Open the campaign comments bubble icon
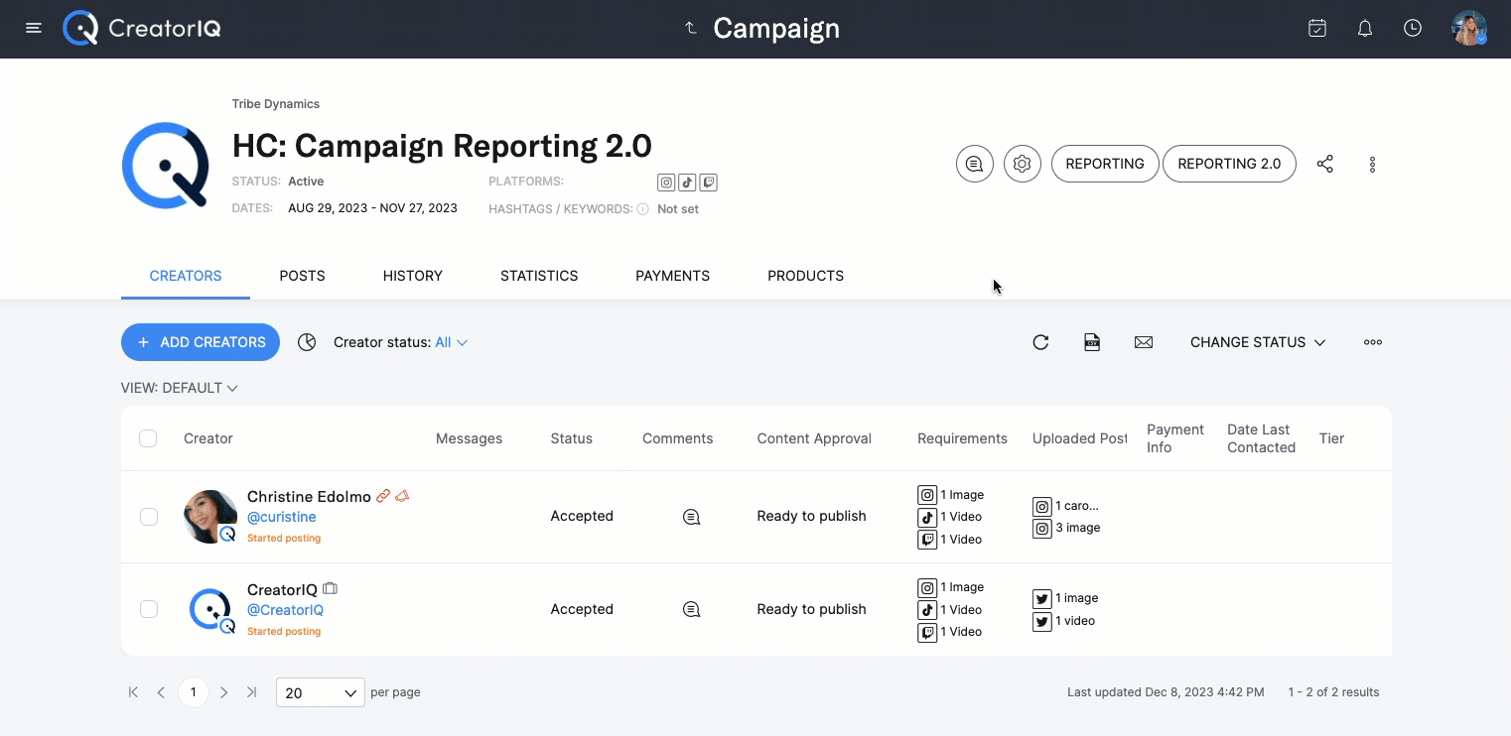 click(974, 164)
